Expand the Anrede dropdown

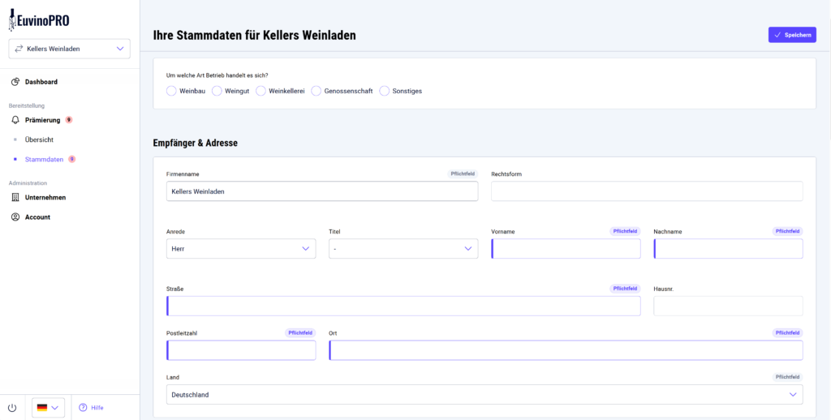(241, 248)
